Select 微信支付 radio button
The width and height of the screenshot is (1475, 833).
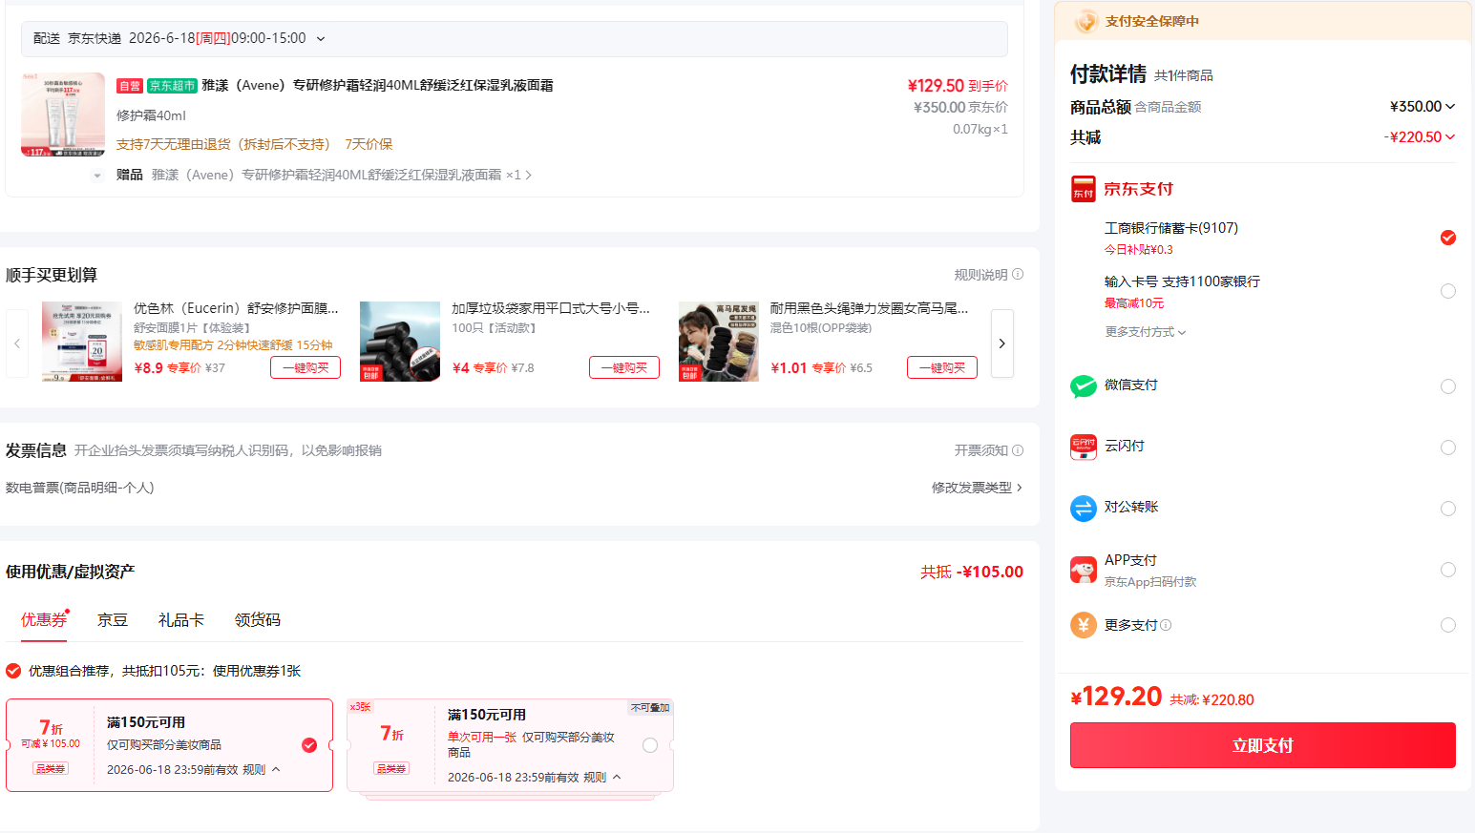click(x=1448, y=386)
